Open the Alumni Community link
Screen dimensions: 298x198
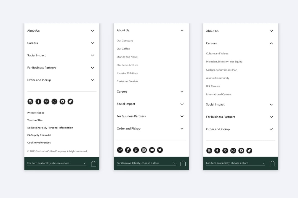coord(218,78)
